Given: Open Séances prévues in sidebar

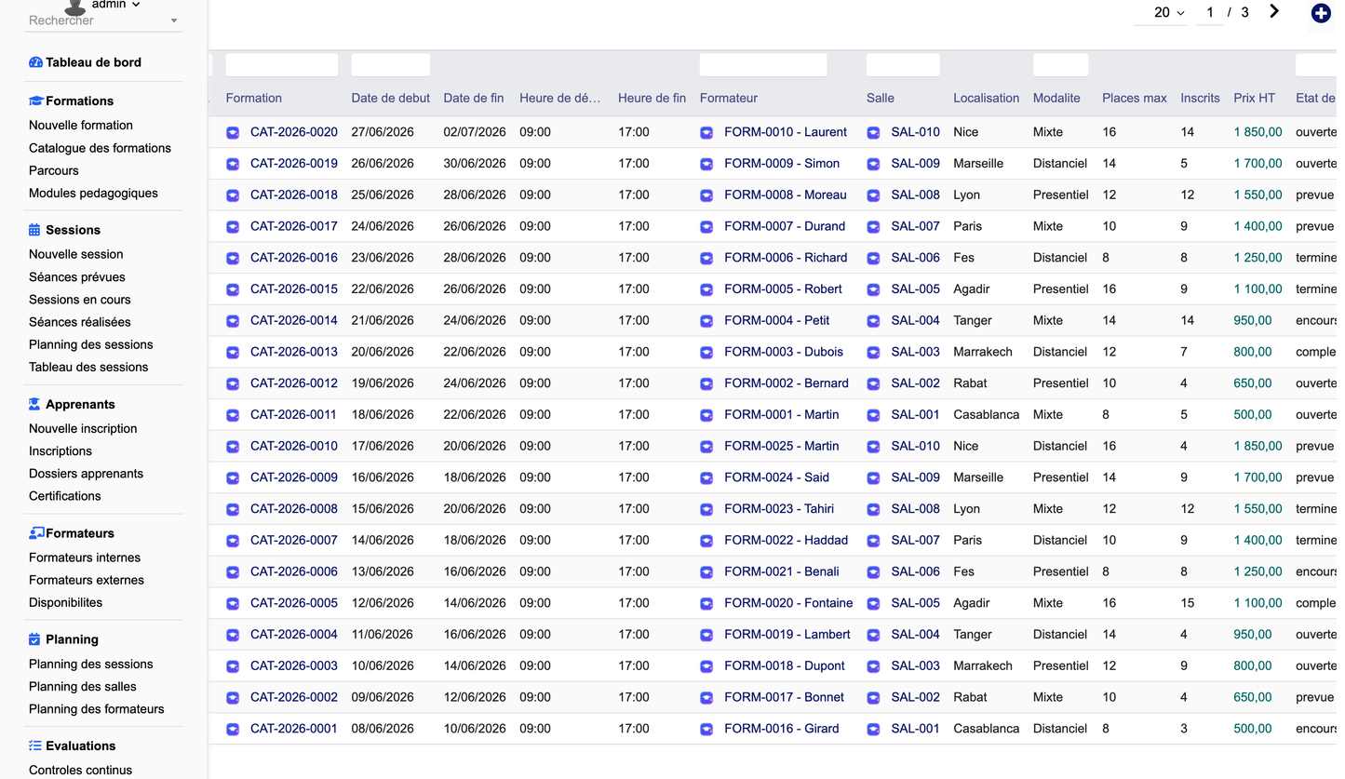Looking at the screenshot, I should point(77,276).
